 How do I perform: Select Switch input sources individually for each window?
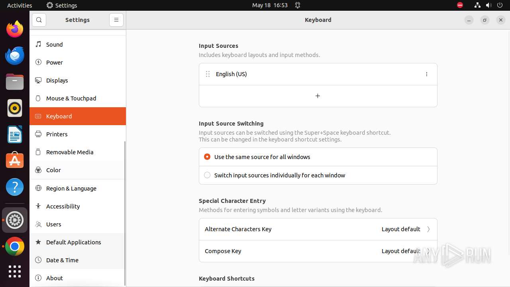[318, 175]
